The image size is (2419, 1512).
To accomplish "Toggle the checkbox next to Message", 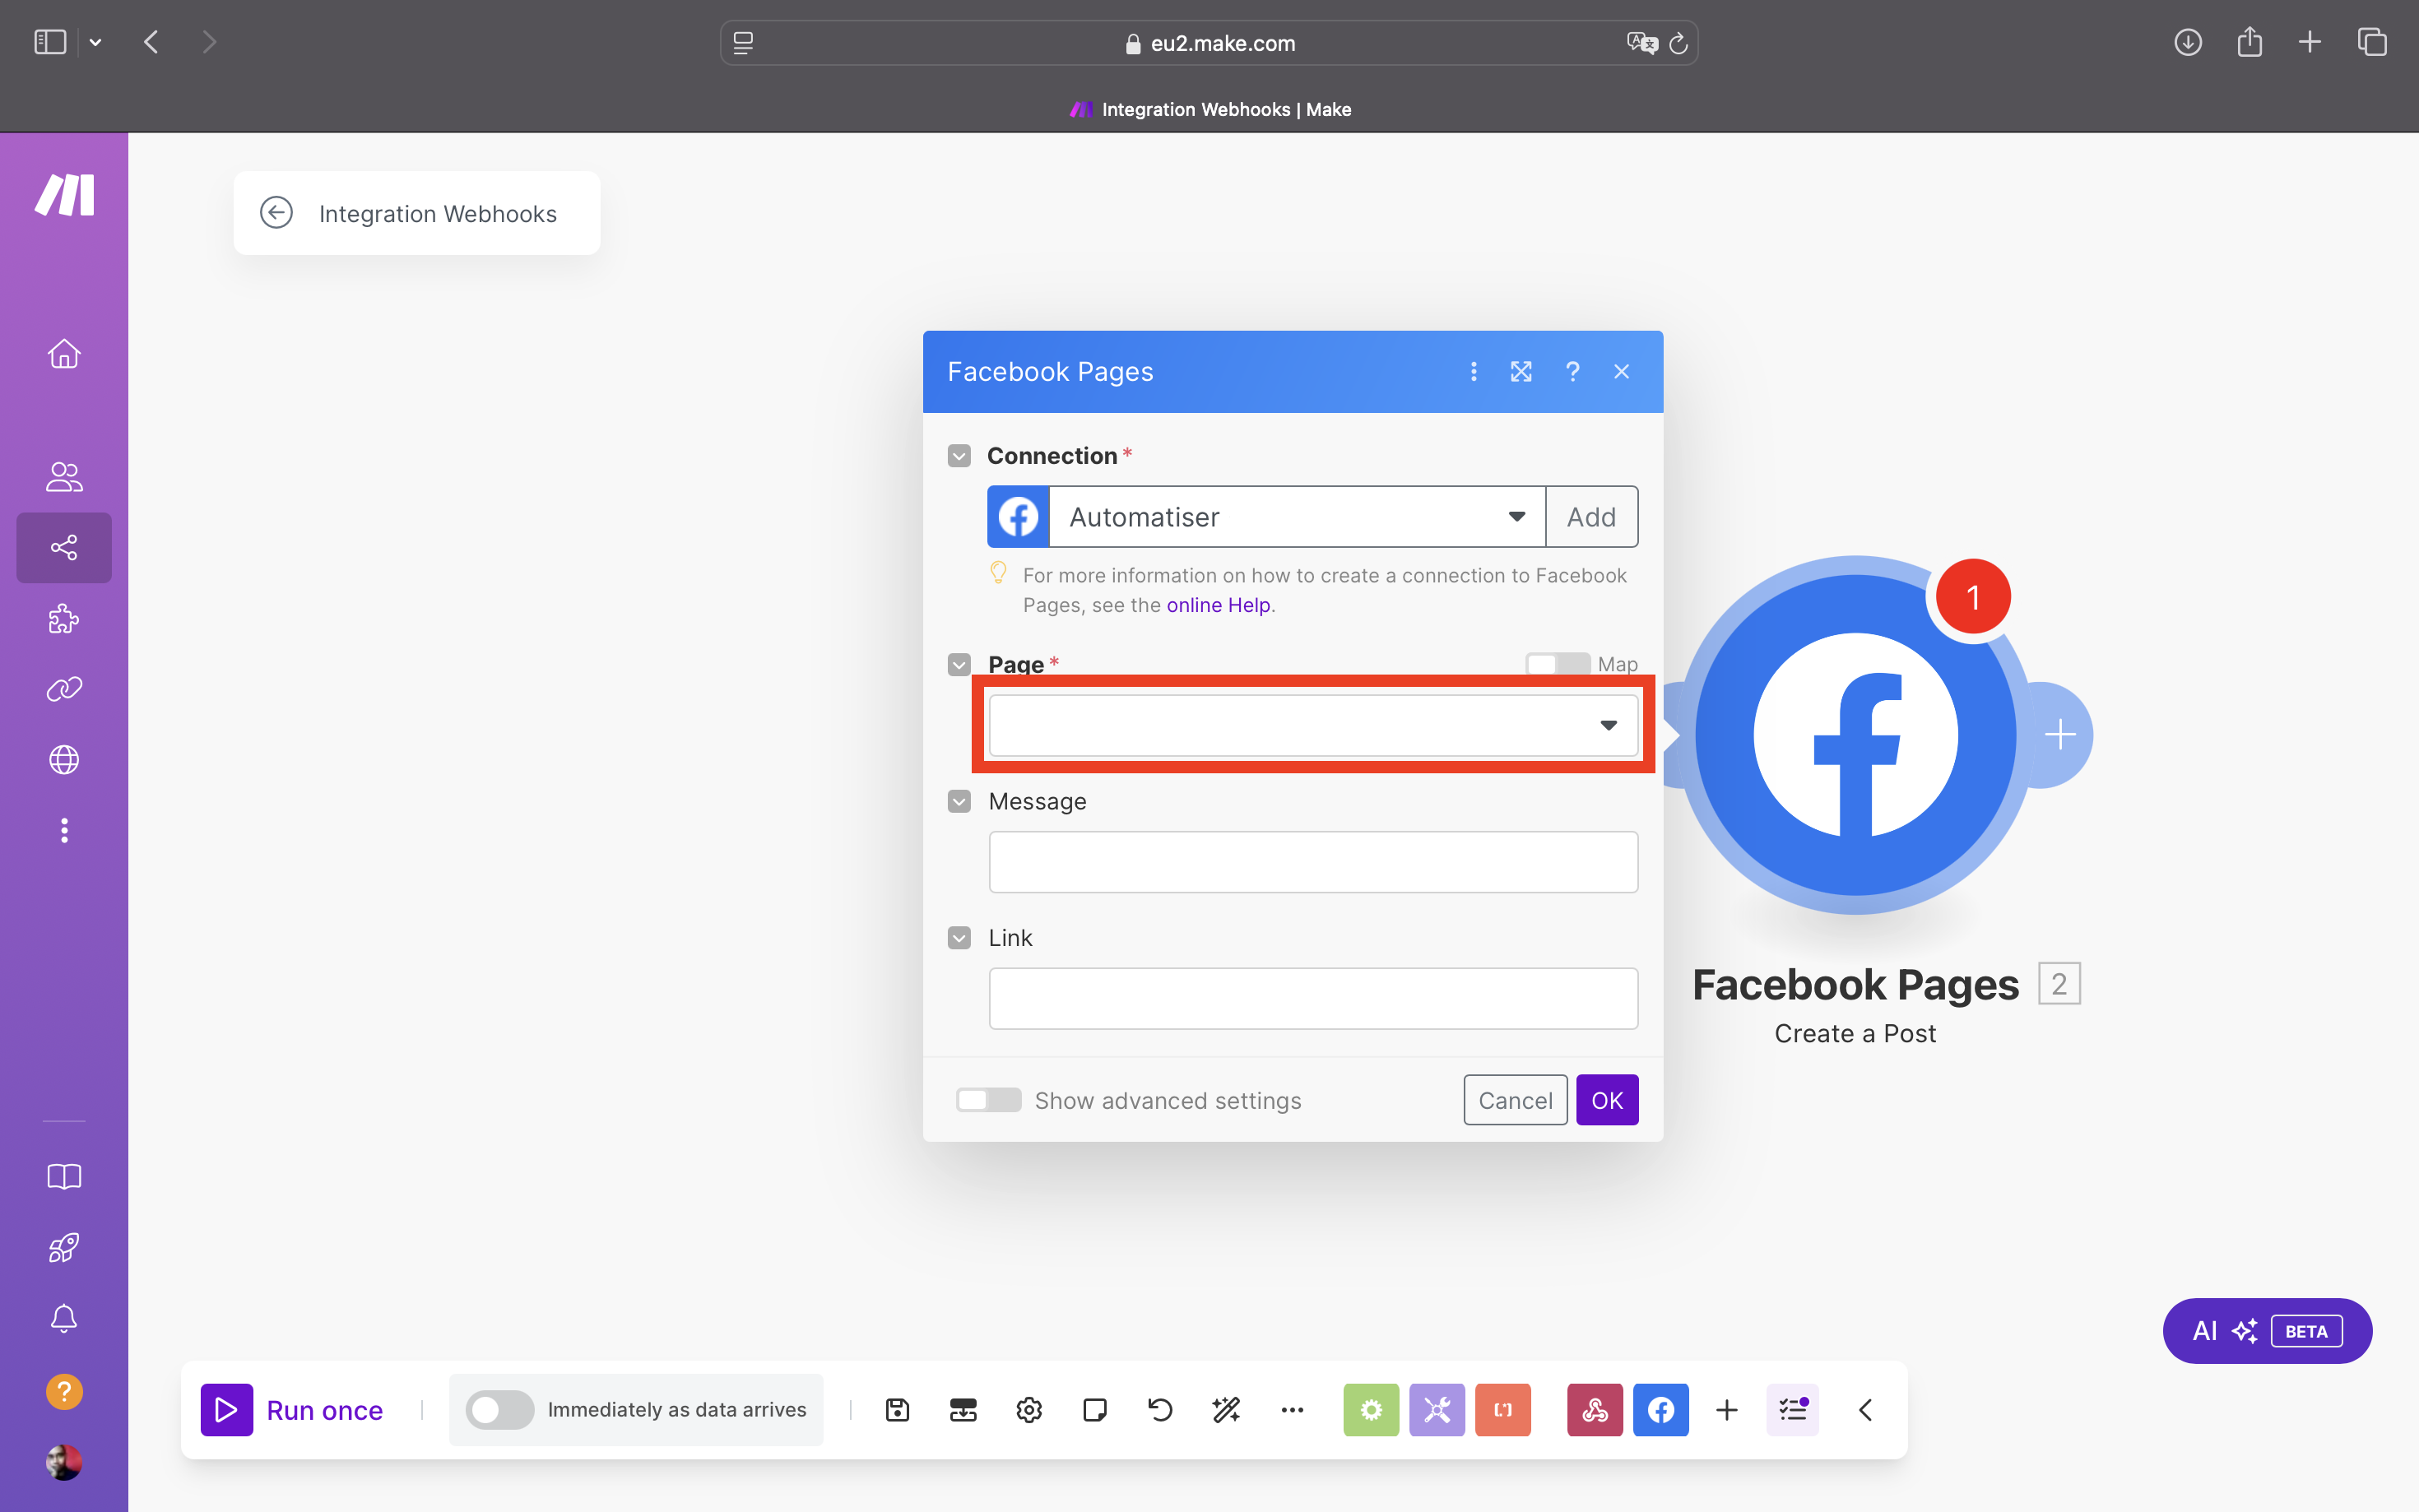I will point(959,801).
